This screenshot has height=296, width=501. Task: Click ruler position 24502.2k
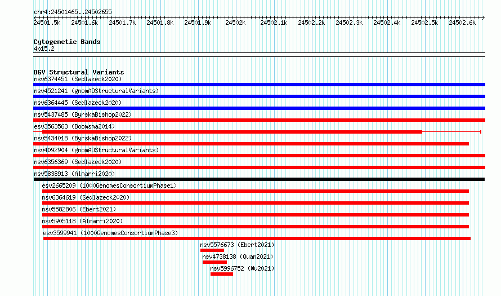click(x=311, y=23)
